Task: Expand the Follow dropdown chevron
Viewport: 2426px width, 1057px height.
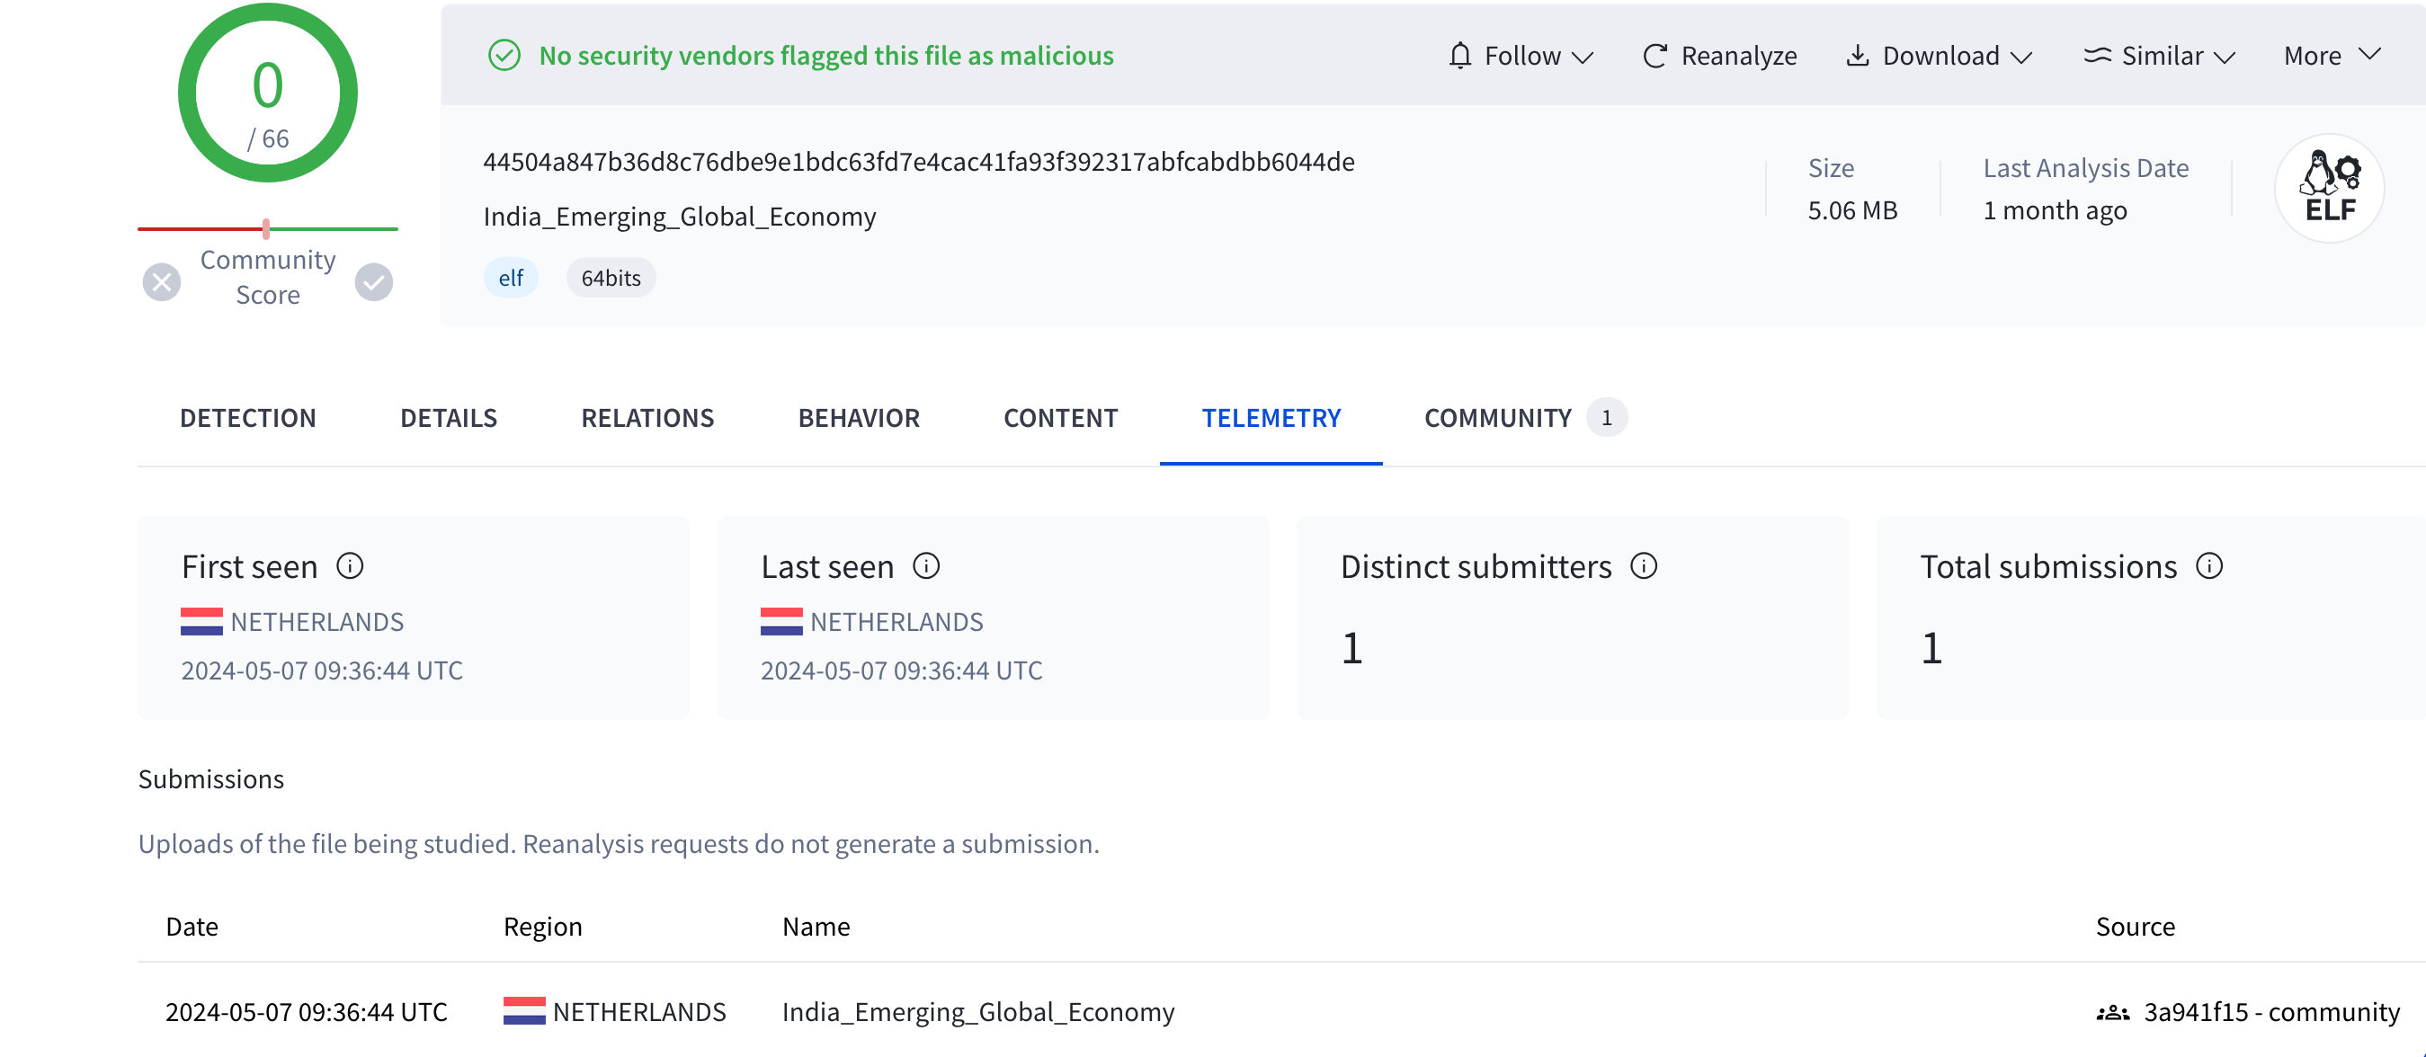Action: coord(1583,58)
